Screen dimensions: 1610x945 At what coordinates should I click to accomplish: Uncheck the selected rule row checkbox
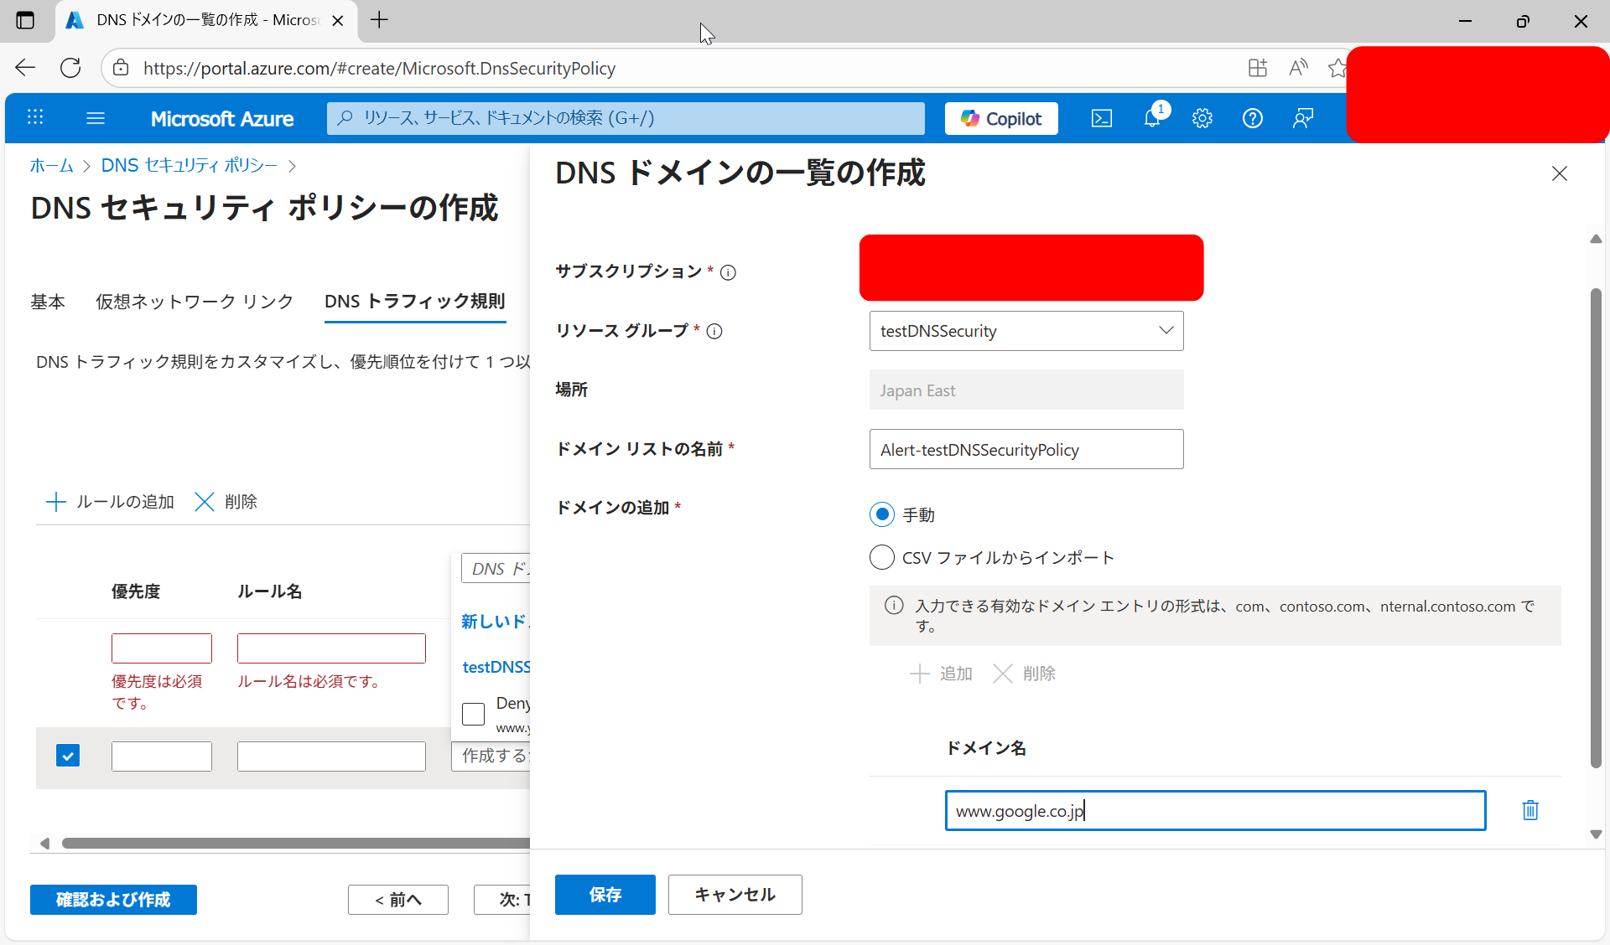point(68,756)
